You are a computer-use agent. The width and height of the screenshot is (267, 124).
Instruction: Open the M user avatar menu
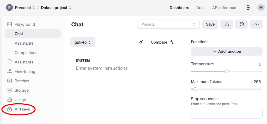pos(261,8)
